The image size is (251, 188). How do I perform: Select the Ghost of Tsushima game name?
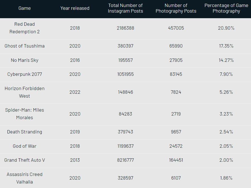pyautogui.click(x=25, y=46)
